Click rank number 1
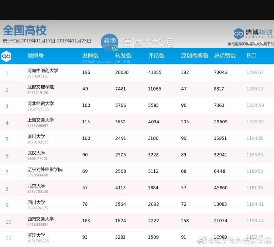 click(7, 73)
